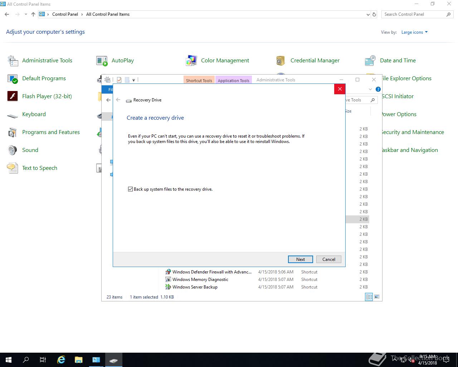The height and width of the screenshot is (367, 458).
Task: Open the Color Management icon
Action: [x=191, y=61]
